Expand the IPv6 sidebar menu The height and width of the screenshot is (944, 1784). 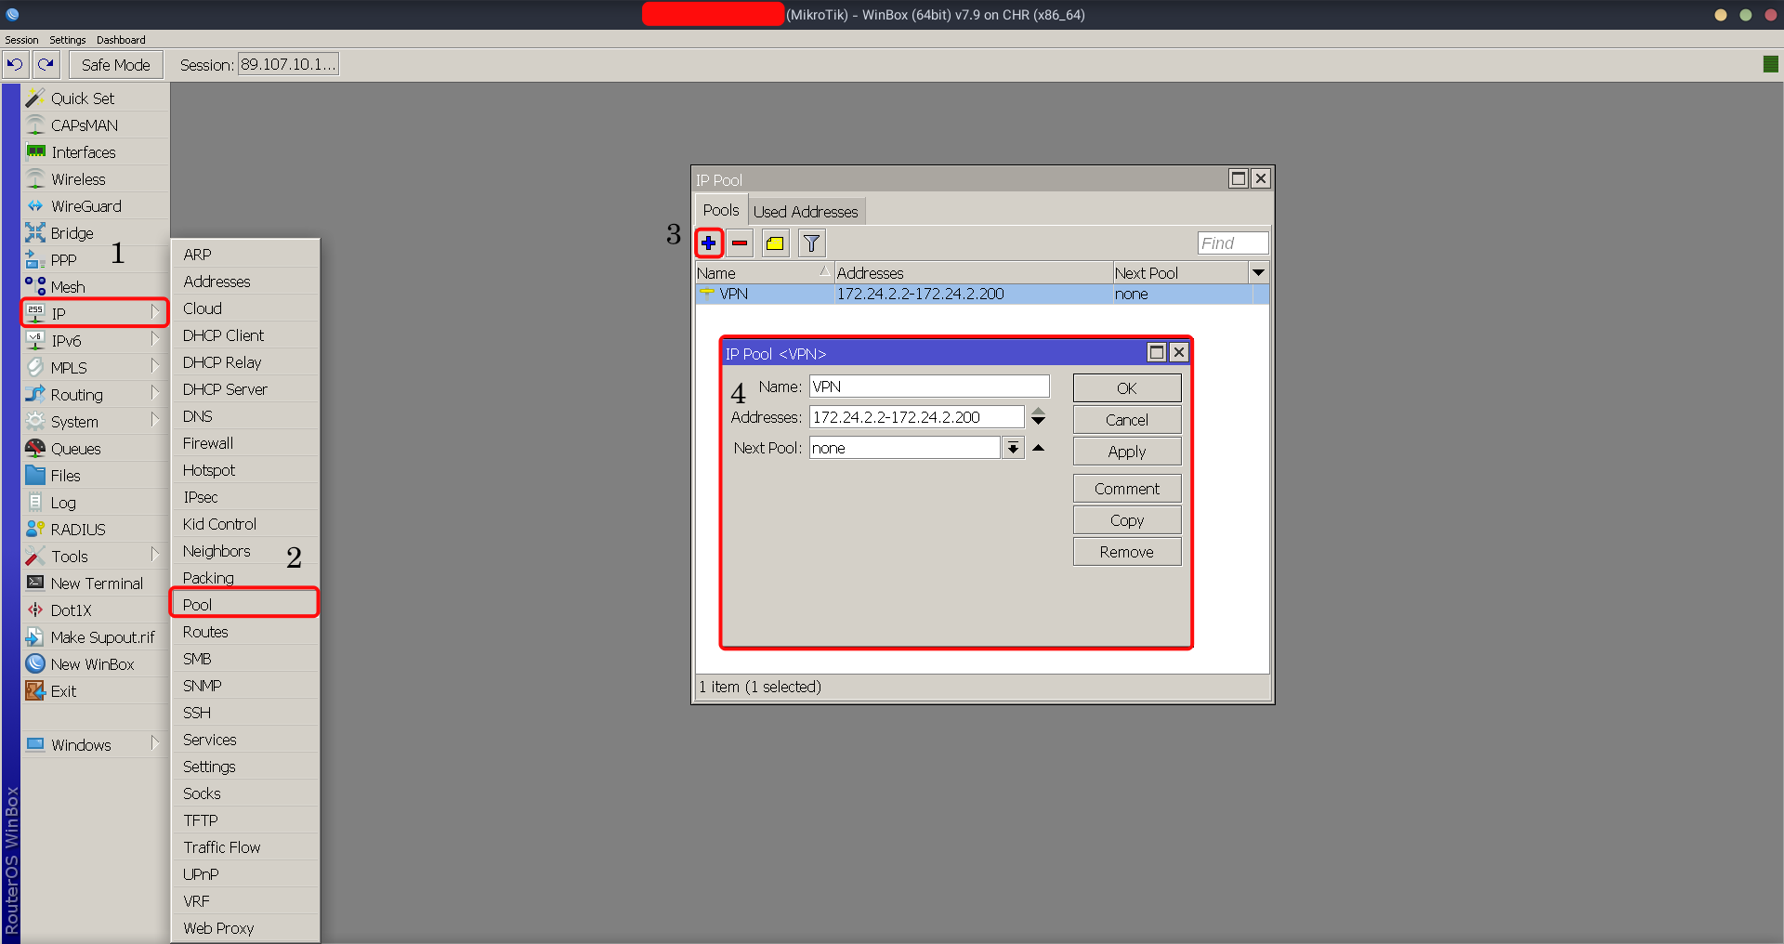pyautogui.click(x=95, y=341)
